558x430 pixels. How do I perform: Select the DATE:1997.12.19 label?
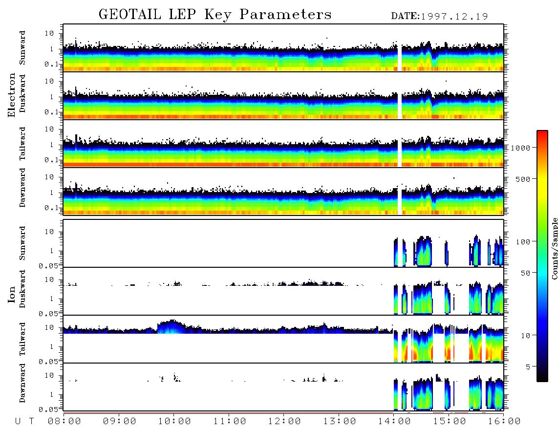(x=439, y=17)
